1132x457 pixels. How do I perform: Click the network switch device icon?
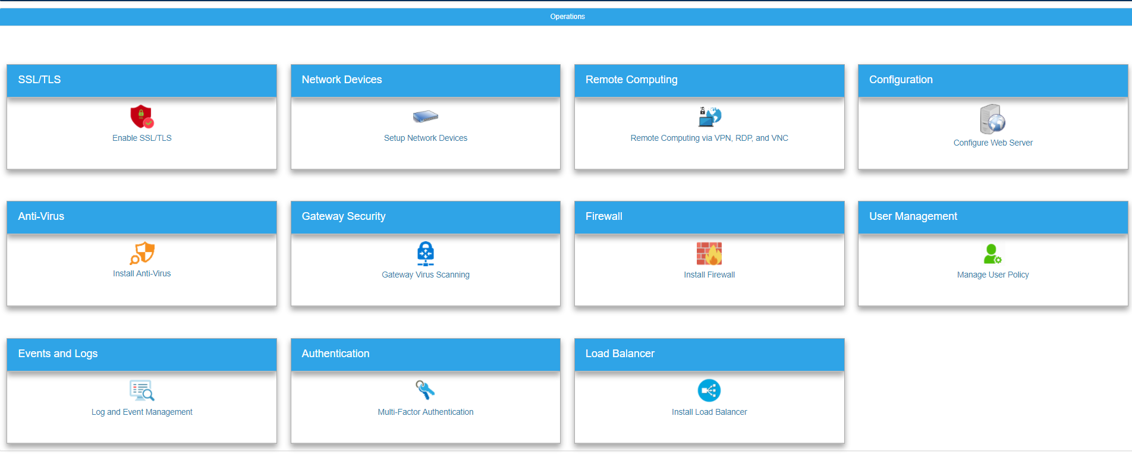tap(426, 116)
